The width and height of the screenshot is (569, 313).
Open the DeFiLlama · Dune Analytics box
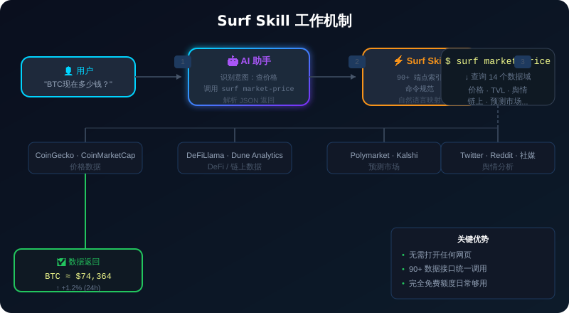pos(235,158)
